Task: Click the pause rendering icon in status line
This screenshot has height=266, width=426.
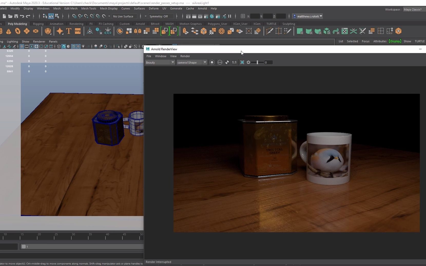Action: [x=230, y=16]
